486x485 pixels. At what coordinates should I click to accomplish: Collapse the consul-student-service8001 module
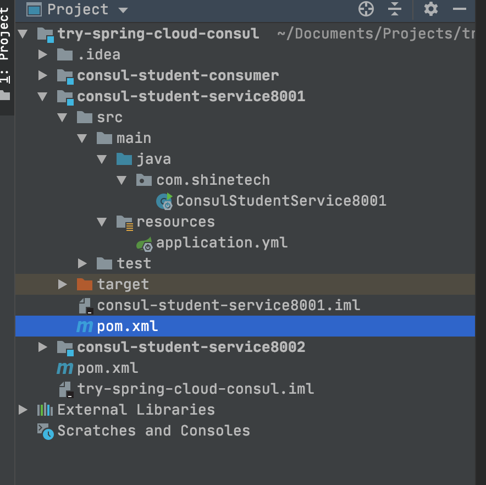[42, 96]
